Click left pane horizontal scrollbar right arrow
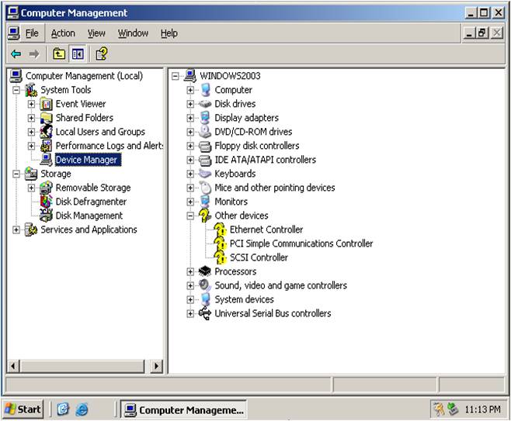This screenshot has height=421, width=511. click(156, 366)
